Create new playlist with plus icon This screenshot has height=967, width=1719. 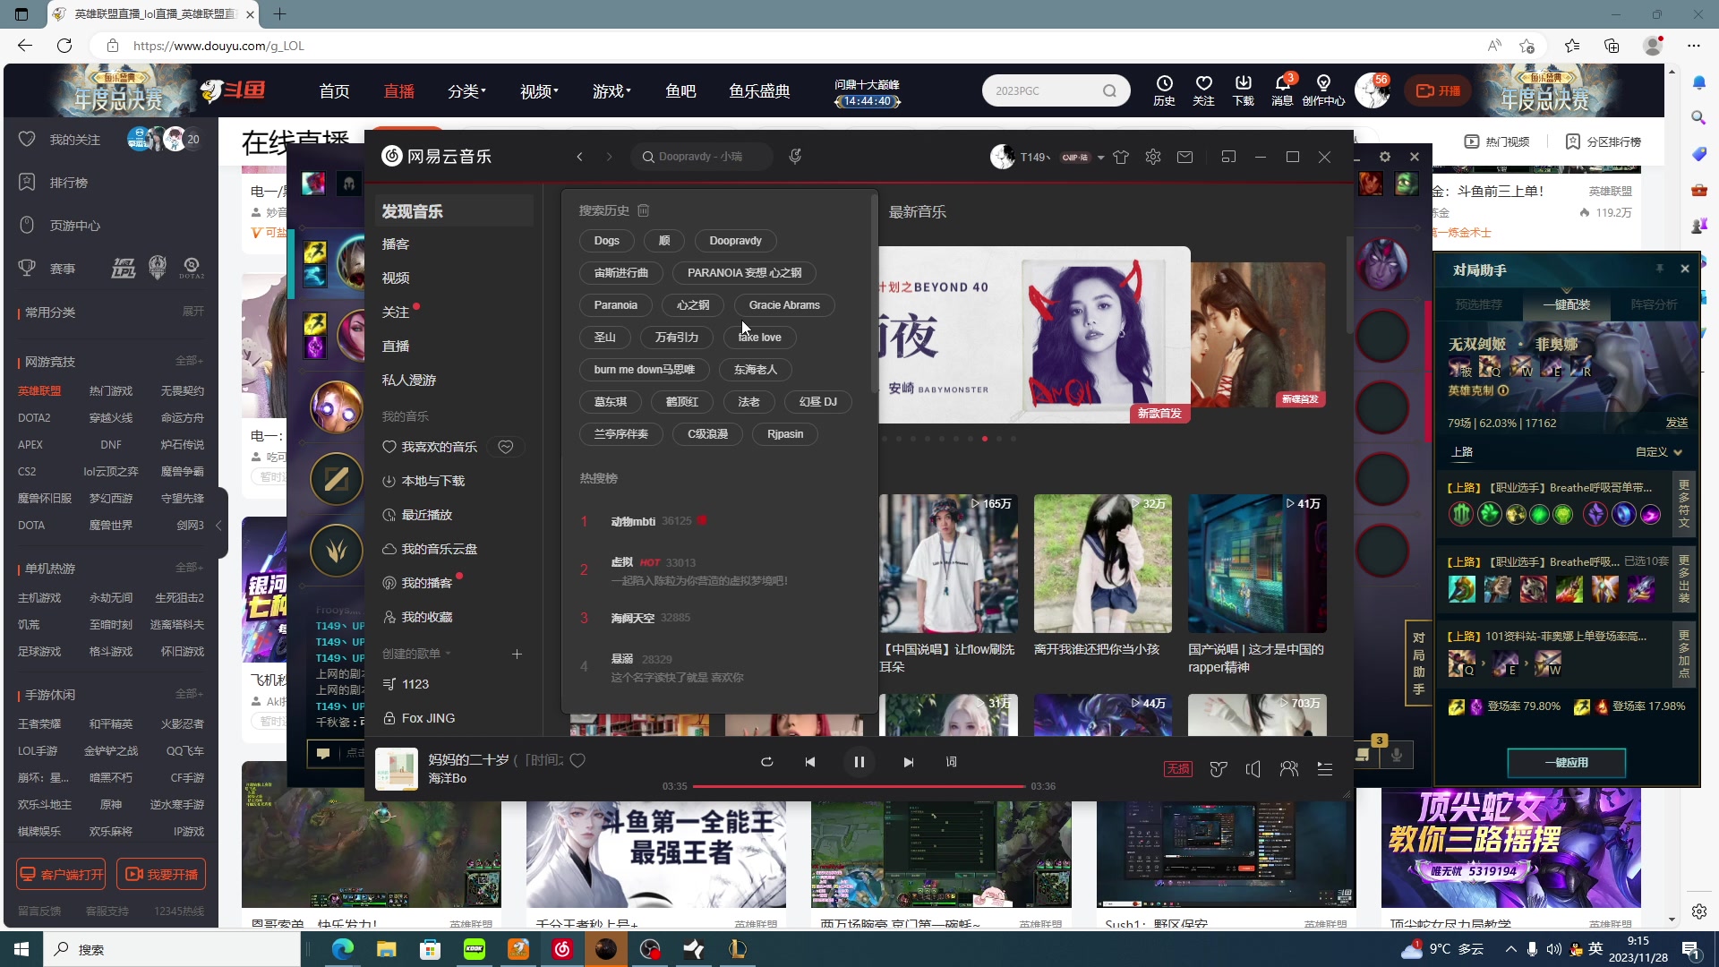(517, 654)
